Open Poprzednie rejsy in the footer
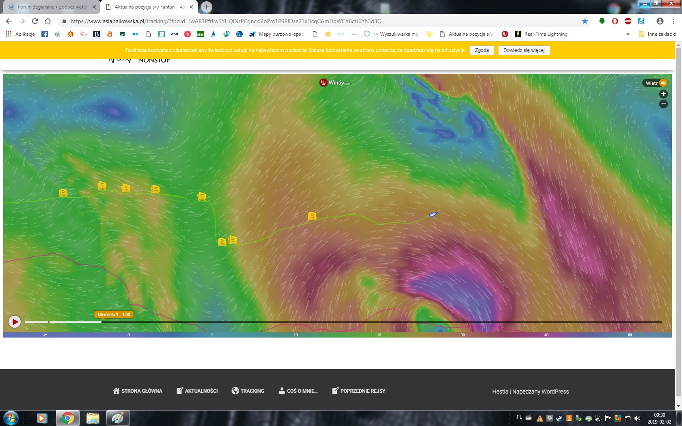The height and width of the screenshot is (426, 682). tap(359, 391)
